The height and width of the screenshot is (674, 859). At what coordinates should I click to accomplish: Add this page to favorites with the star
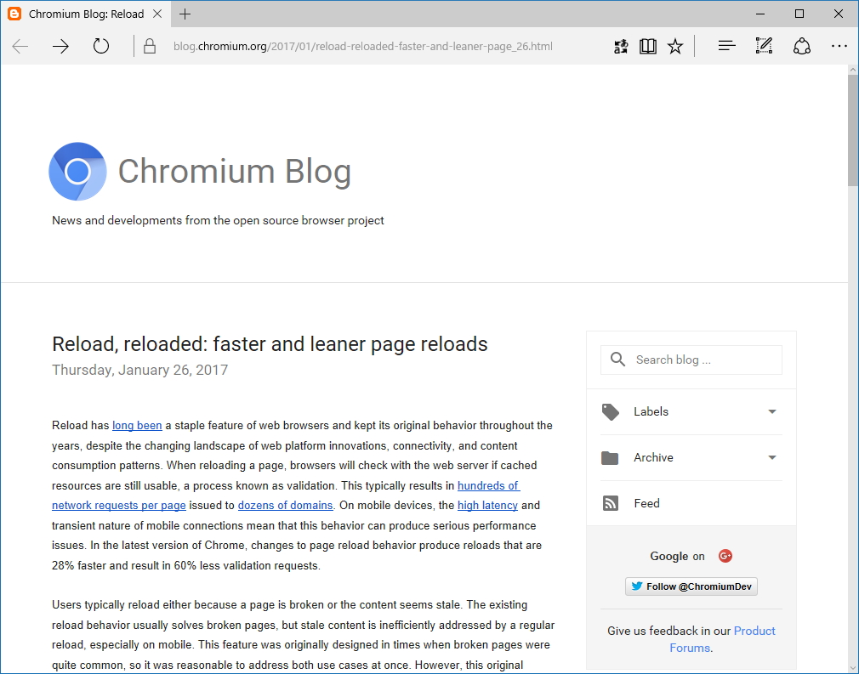pyautogui.click(x=674, y=46)
